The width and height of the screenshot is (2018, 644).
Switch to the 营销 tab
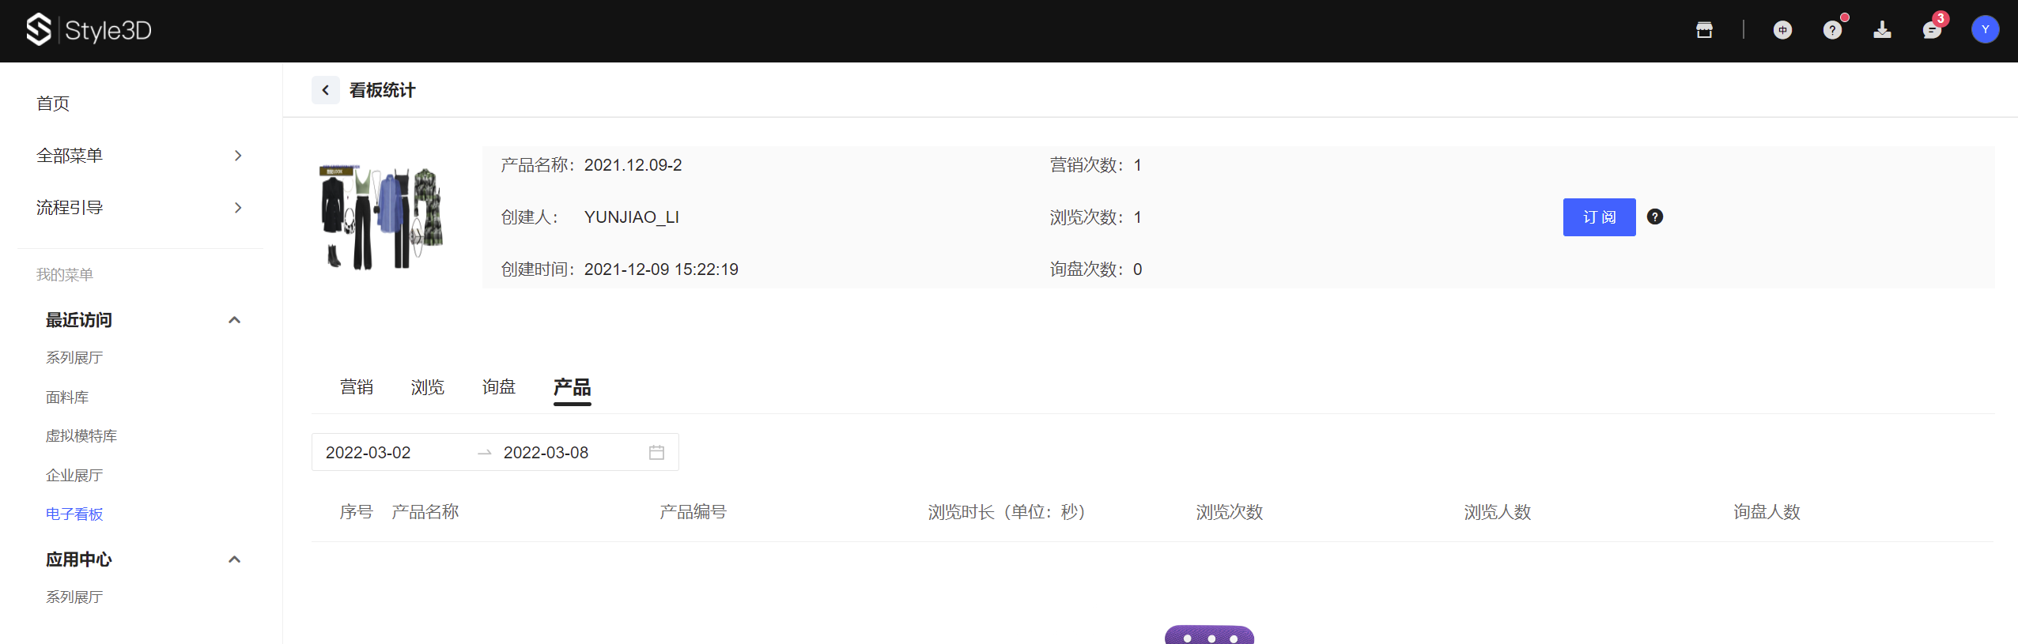coord(357,387)
